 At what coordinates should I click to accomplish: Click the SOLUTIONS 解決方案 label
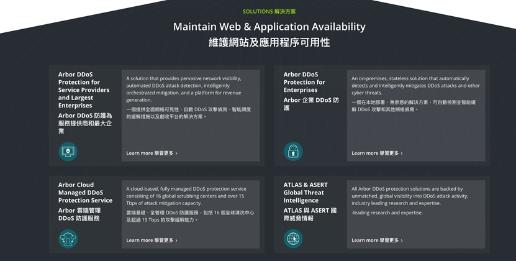click(269, 12)
